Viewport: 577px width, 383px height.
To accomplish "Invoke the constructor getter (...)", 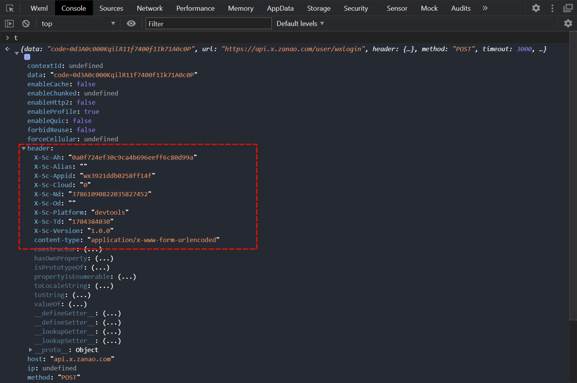I will point(93,249).
